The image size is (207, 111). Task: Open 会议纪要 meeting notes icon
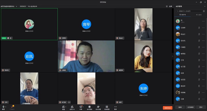tap(98, 107)
